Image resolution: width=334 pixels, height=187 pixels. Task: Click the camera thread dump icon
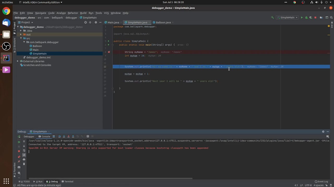(x=19, y=167)
